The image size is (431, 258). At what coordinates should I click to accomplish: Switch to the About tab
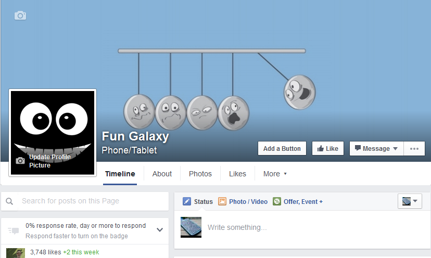point(162,174)
